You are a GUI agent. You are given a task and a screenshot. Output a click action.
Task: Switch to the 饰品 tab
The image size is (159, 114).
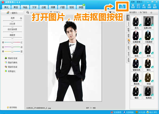pyautogui.click(x=25, y=7)
